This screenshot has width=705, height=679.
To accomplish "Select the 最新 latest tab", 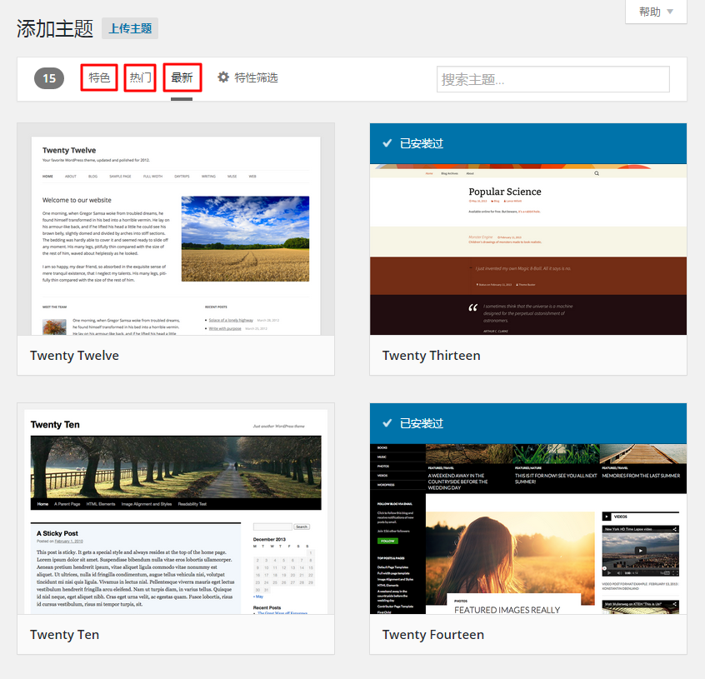I will click(x=182, y=77).
